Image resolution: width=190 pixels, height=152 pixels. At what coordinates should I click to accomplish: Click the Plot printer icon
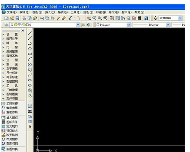click(24, 18)
